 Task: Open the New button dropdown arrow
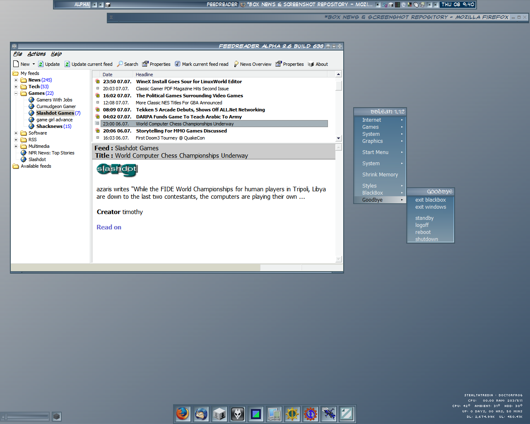pos(34,64)
